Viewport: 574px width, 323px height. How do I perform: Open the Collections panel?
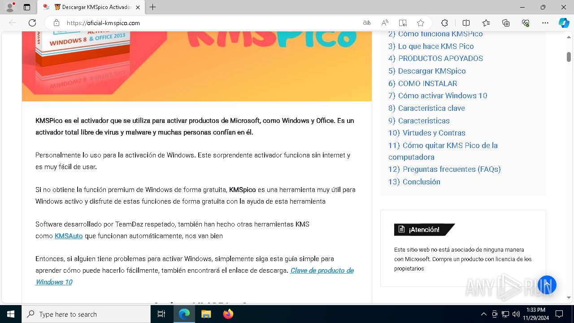pyautogui.click(x=506, y=23)
